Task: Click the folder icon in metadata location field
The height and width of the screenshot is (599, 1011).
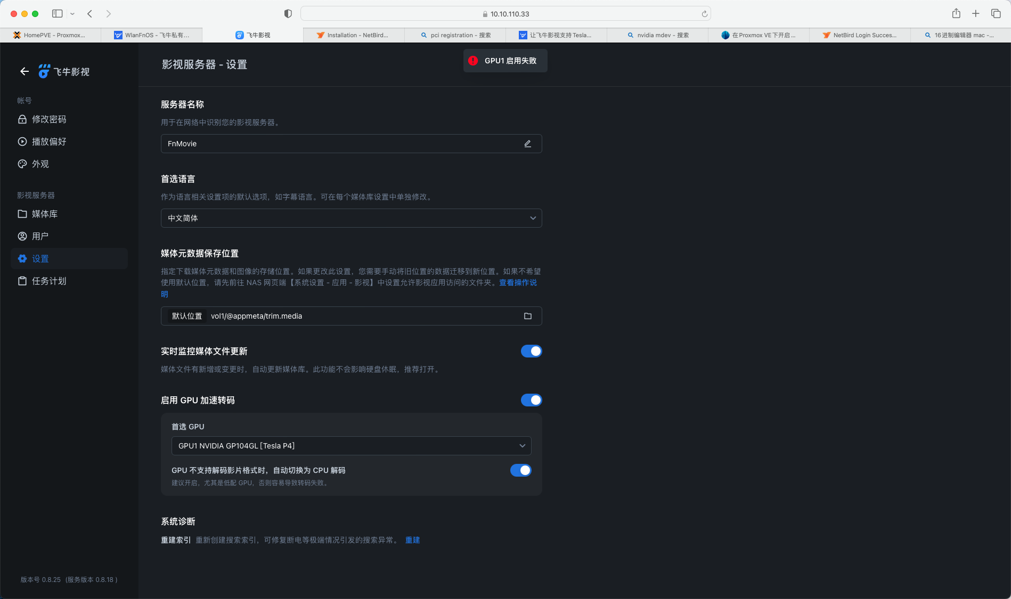Action: click(527, 316)
